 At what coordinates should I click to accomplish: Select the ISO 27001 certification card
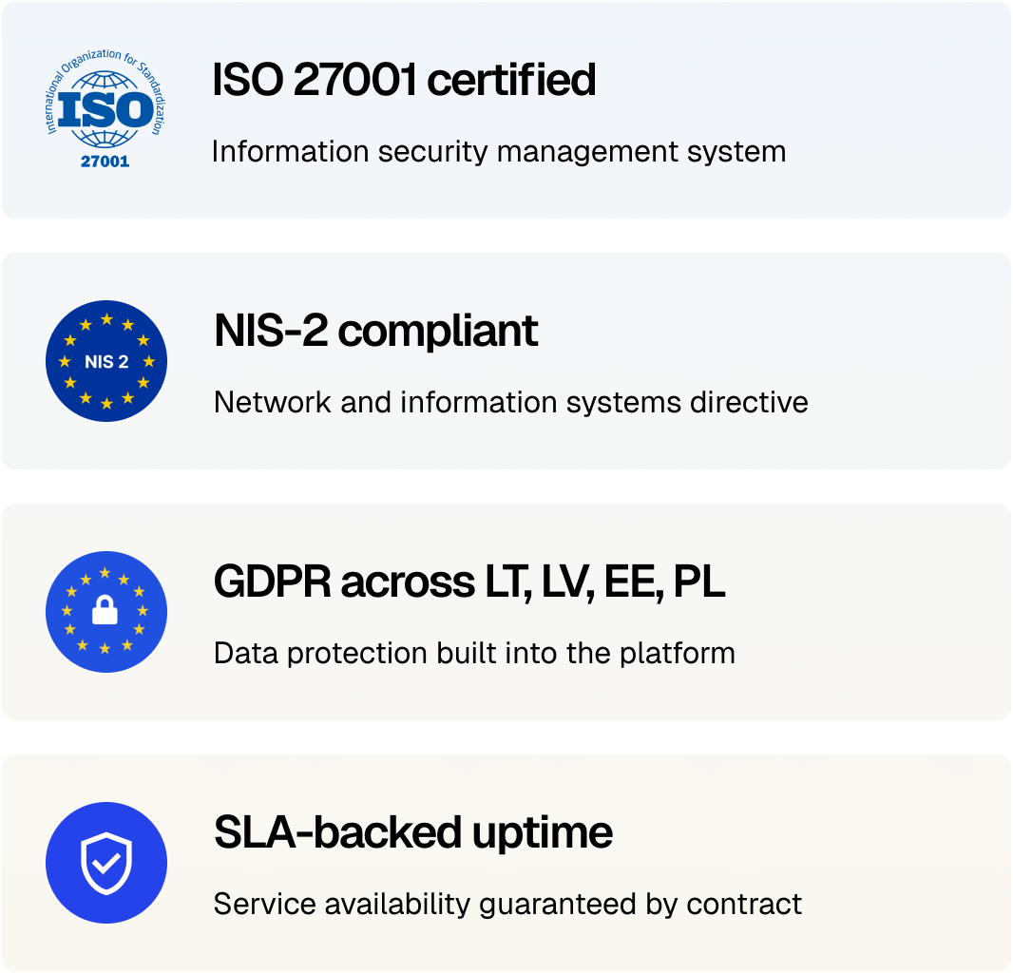(506, 110)
